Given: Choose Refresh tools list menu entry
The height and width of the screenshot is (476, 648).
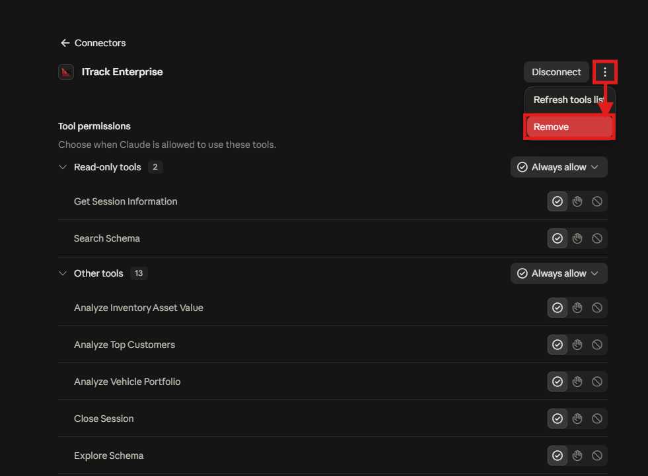Looking at the screenshot, I should tap(569, 100).
